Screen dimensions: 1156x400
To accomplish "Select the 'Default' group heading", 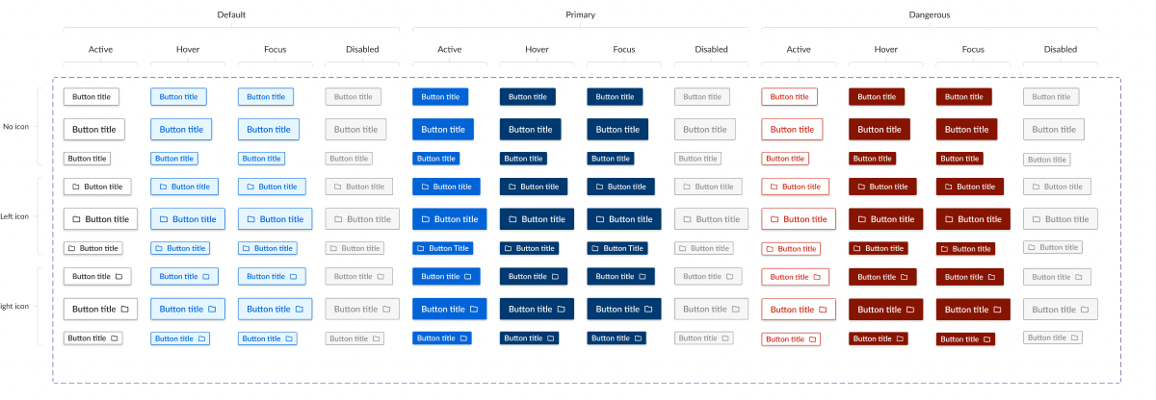I will [x=231, y=14].
